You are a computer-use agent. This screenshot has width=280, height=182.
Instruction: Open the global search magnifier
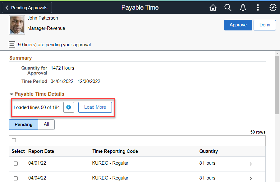click(228, 8)
